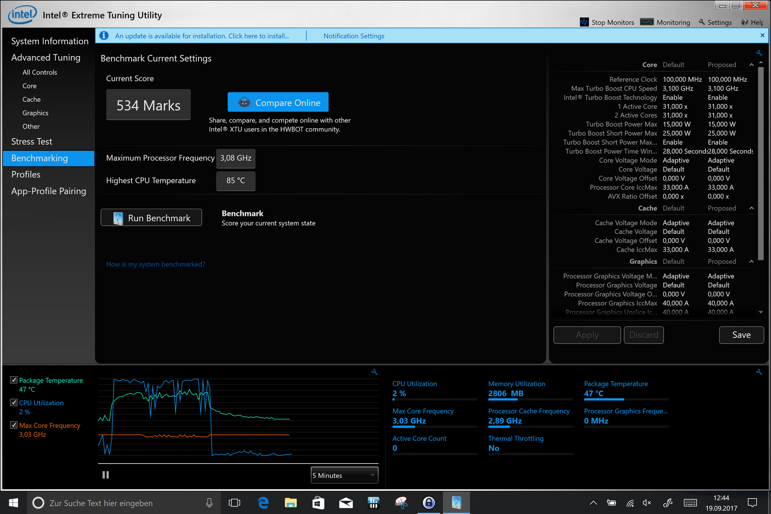The image size is (771, 514).
Task: Open Notification Settings link
Action: click(354, 36)
